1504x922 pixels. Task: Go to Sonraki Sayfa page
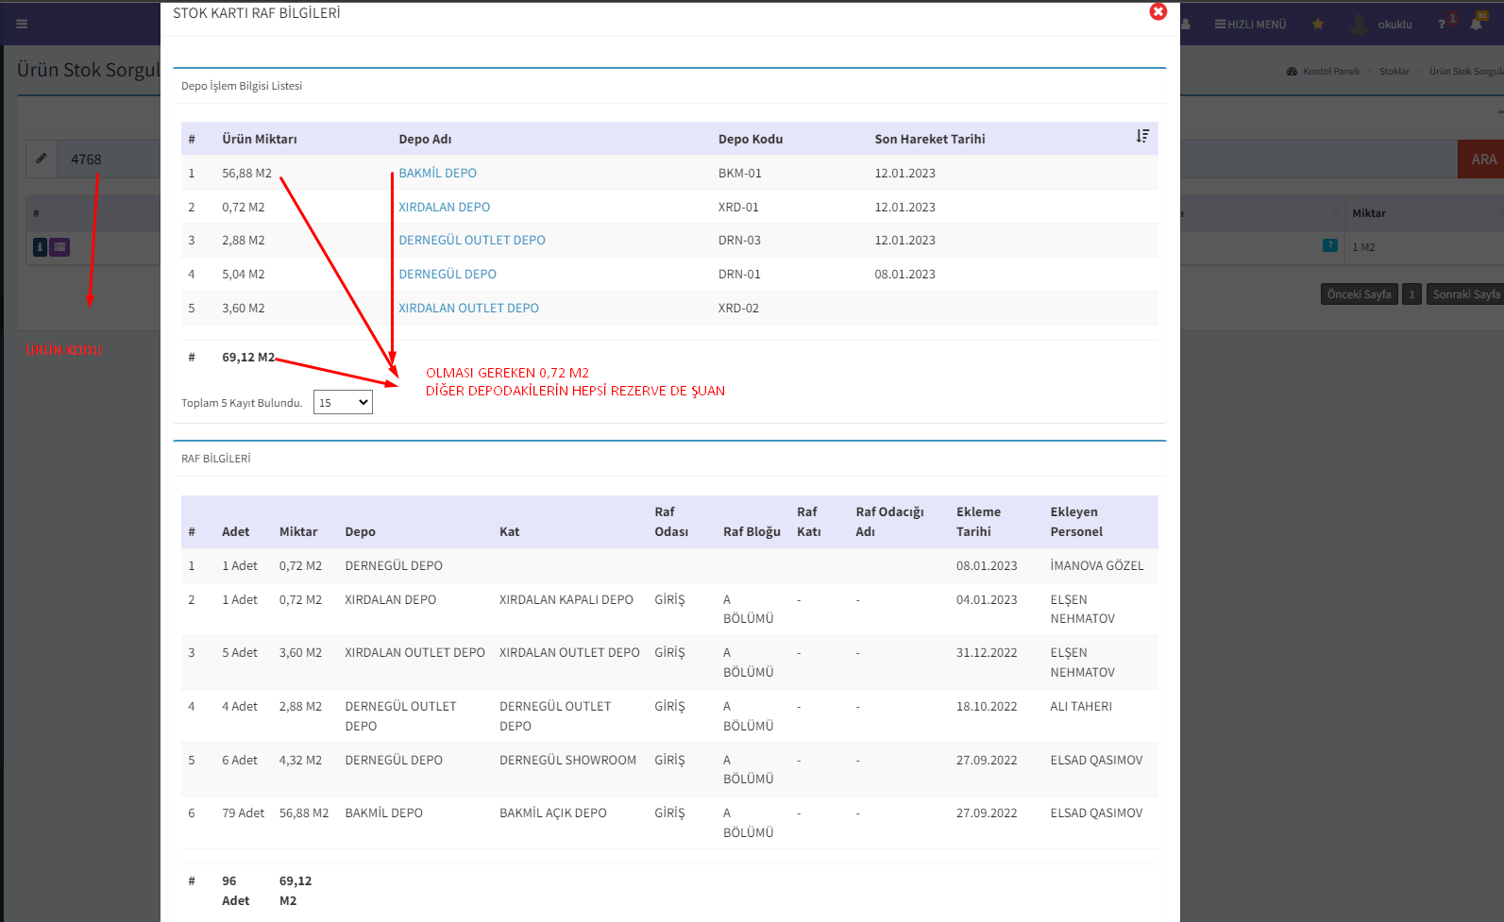click(x=1464, y=294)
